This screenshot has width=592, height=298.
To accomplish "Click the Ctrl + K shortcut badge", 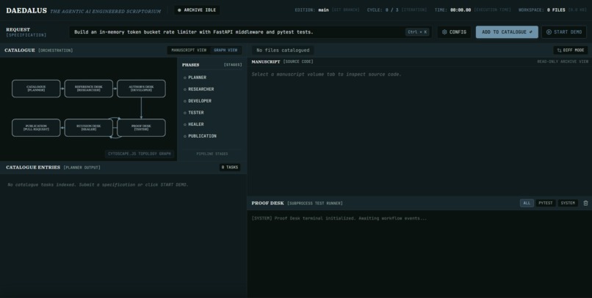I will pyautogui.click(x=417, y=32).
